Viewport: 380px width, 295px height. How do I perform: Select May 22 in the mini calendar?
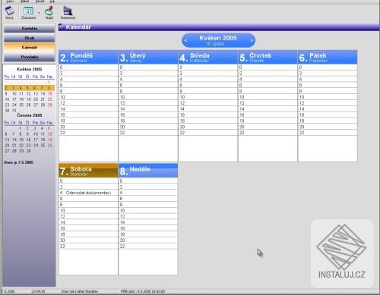pyautogui.click(x=50, y=99)
